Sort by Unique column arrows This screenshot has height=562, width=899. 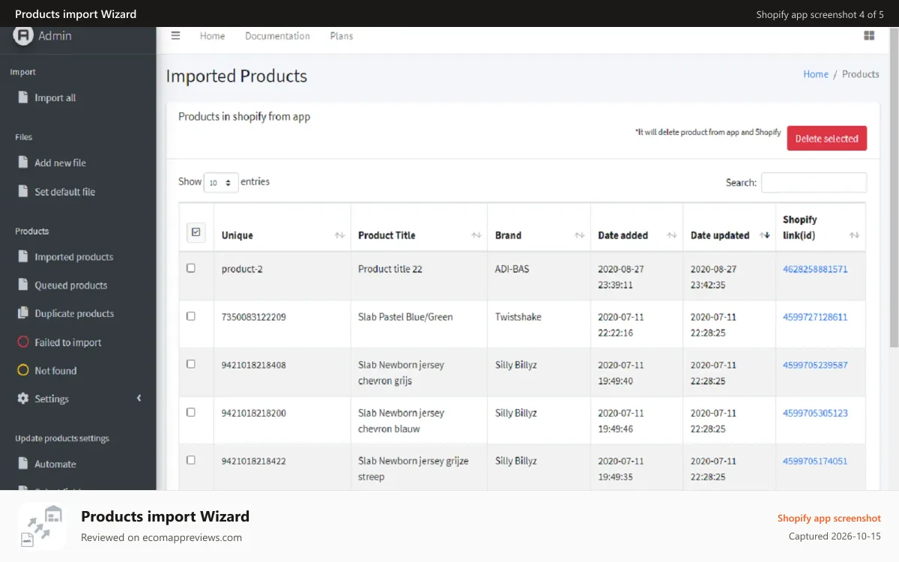(x=339, y=235)
